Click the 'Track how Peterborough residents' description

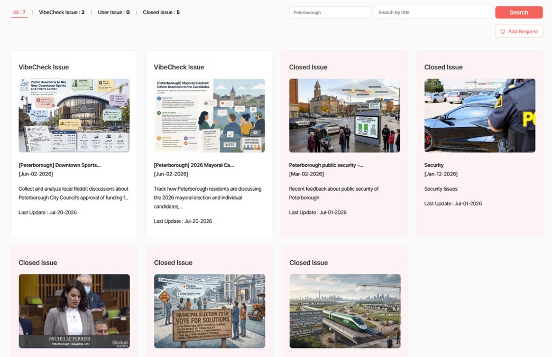pos(208,198)
